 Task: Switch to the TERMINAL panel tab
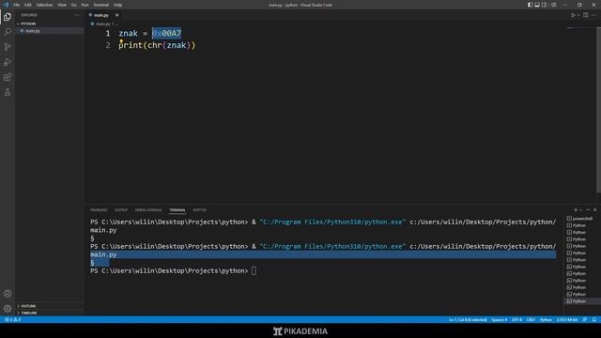[x=177, y=210]
